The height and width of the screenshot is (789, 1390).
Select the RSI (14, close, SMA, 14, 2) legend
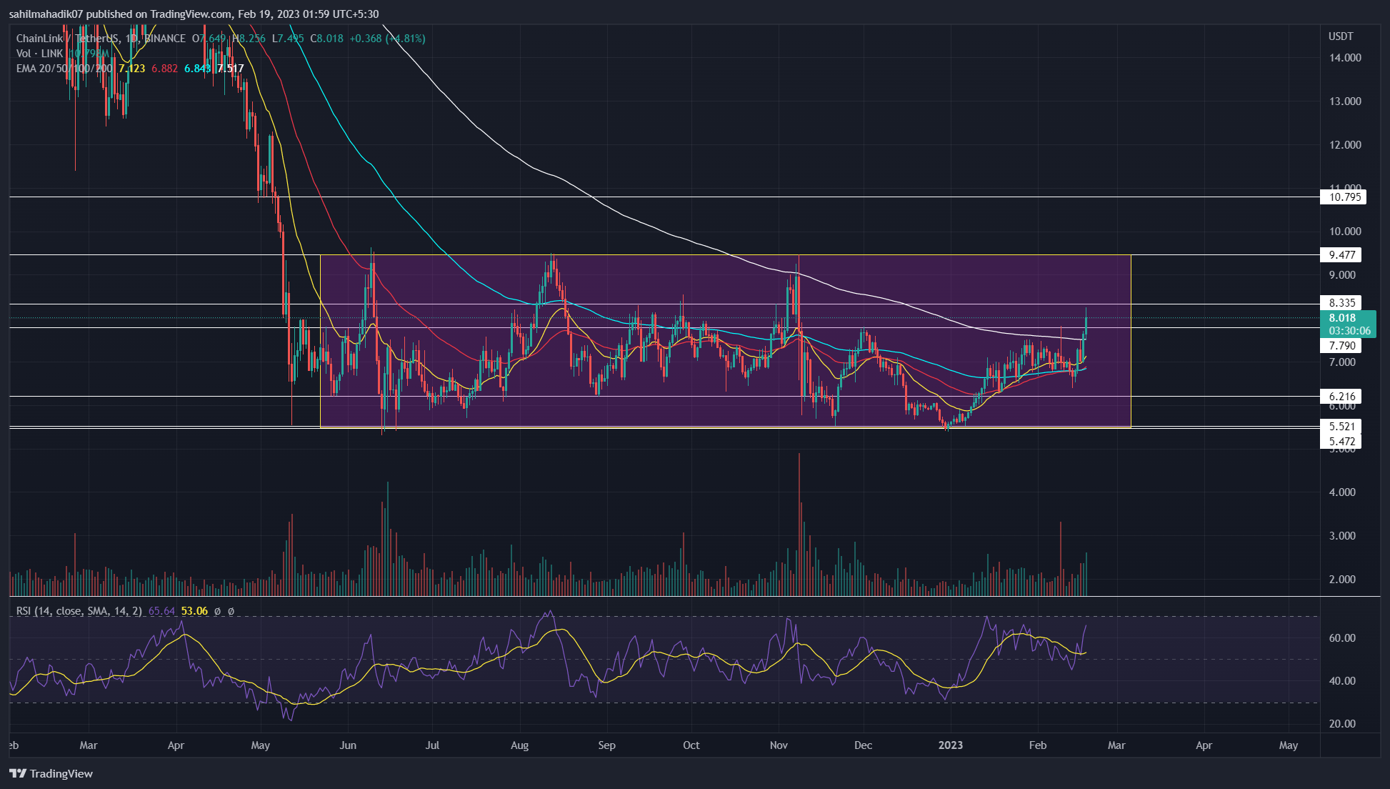(79, 611)
